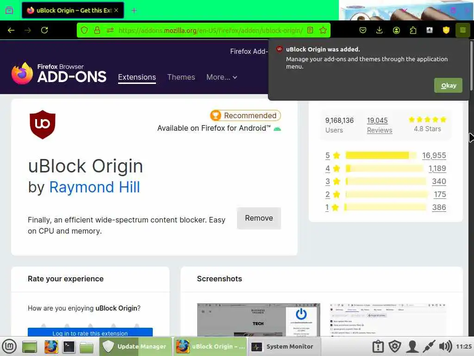
Task: Open site permissions icon in address bar
Action: pos(110,30)
